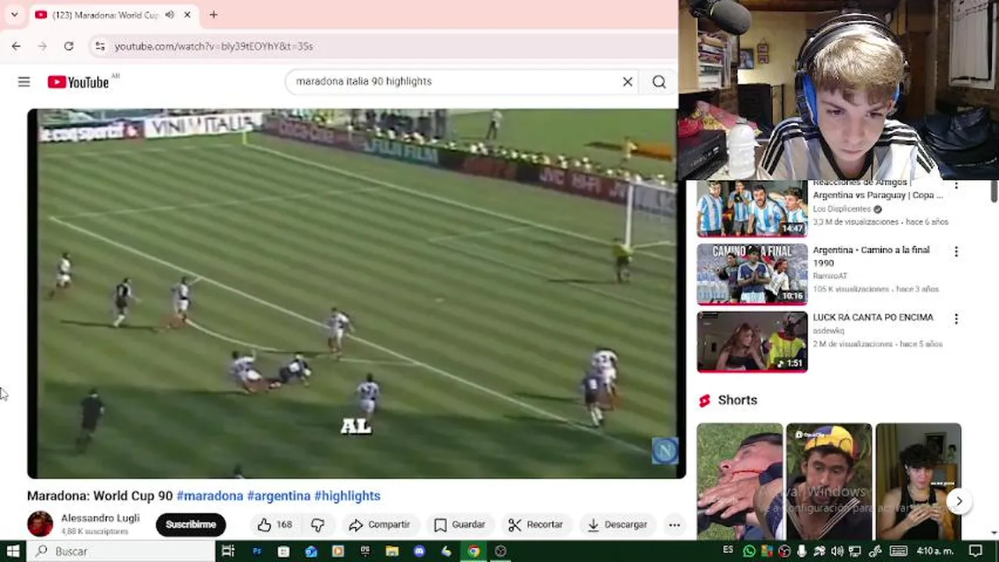Subscribe to Alessandro Lugli with Suscribirme
The width and height of the screenshot is (999, 562).
[x=191, y=525]
